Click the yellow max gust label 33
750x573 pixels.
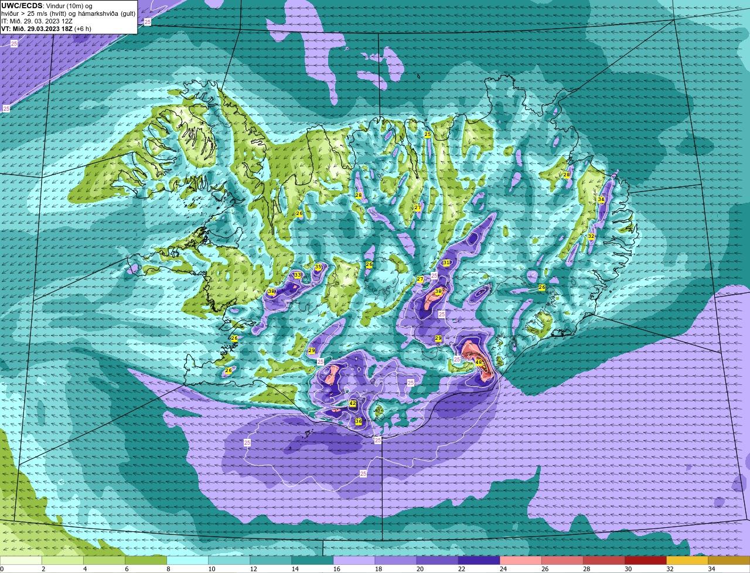[298, 275]
